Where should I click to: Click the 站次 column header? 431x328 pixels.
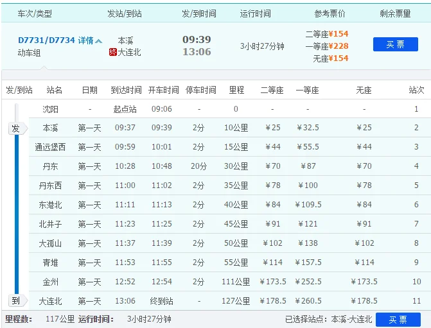pos(416,90)
